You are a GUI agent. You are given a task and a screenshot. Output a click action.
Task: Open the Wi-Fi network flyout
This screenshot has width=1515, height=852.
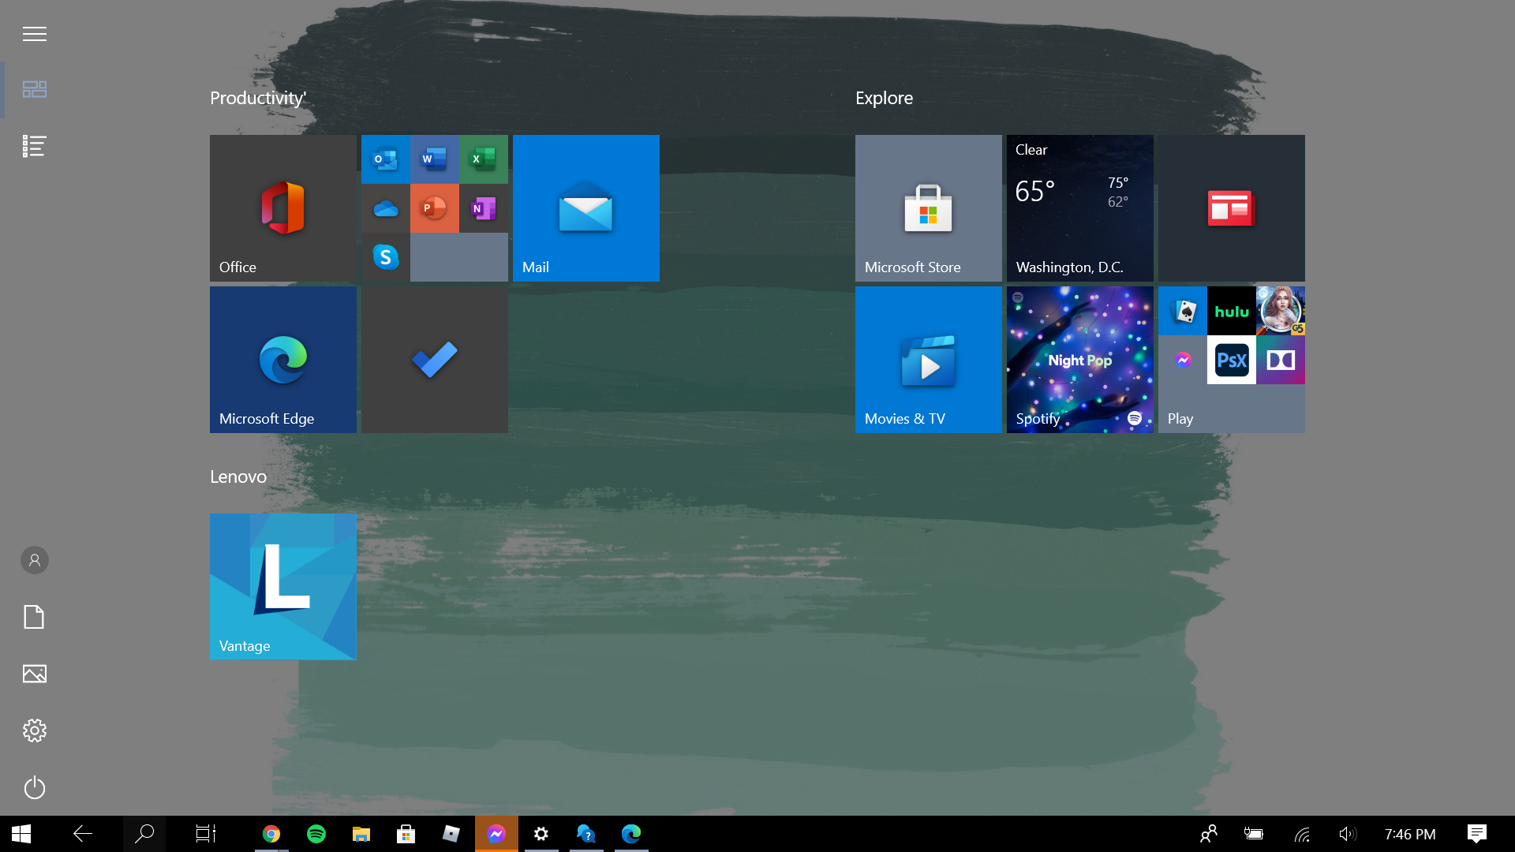coord(1302,834)
